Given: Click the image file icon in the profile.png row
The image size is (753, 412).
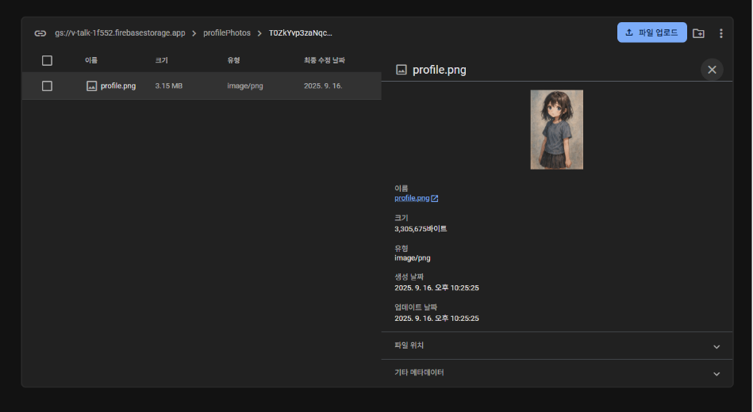Looking at the screenshot, I should coord(91,86).
